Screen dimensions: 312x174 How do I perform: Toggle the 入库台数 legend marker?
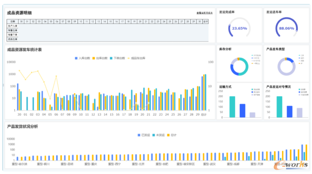76,58
